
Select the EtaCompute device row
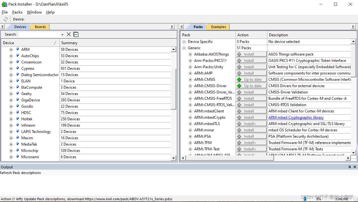[x=32, y=87]
